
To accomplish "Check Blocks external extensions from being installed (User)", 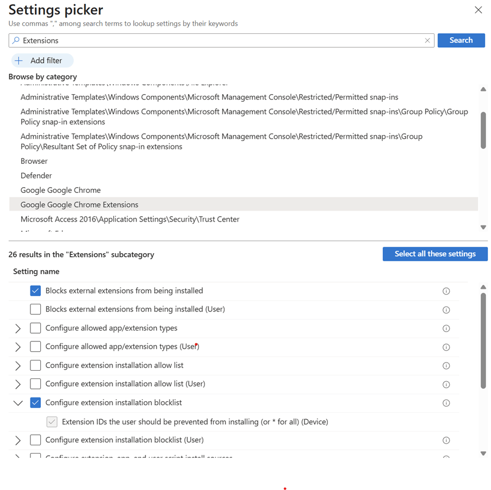I will coord(35,309).
